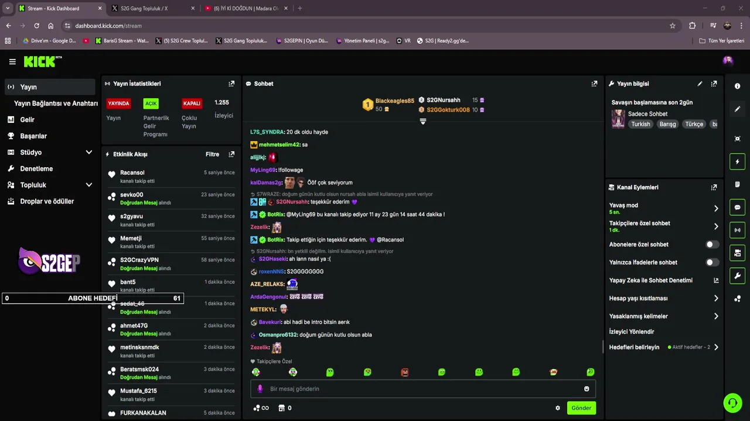
Task: Click the Racansol follow event
Action: 171,177
